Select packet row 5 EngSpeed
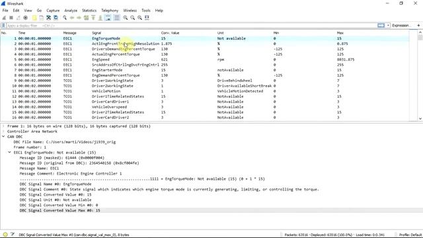This screenshot has width=423, height=238. [204, 59]
